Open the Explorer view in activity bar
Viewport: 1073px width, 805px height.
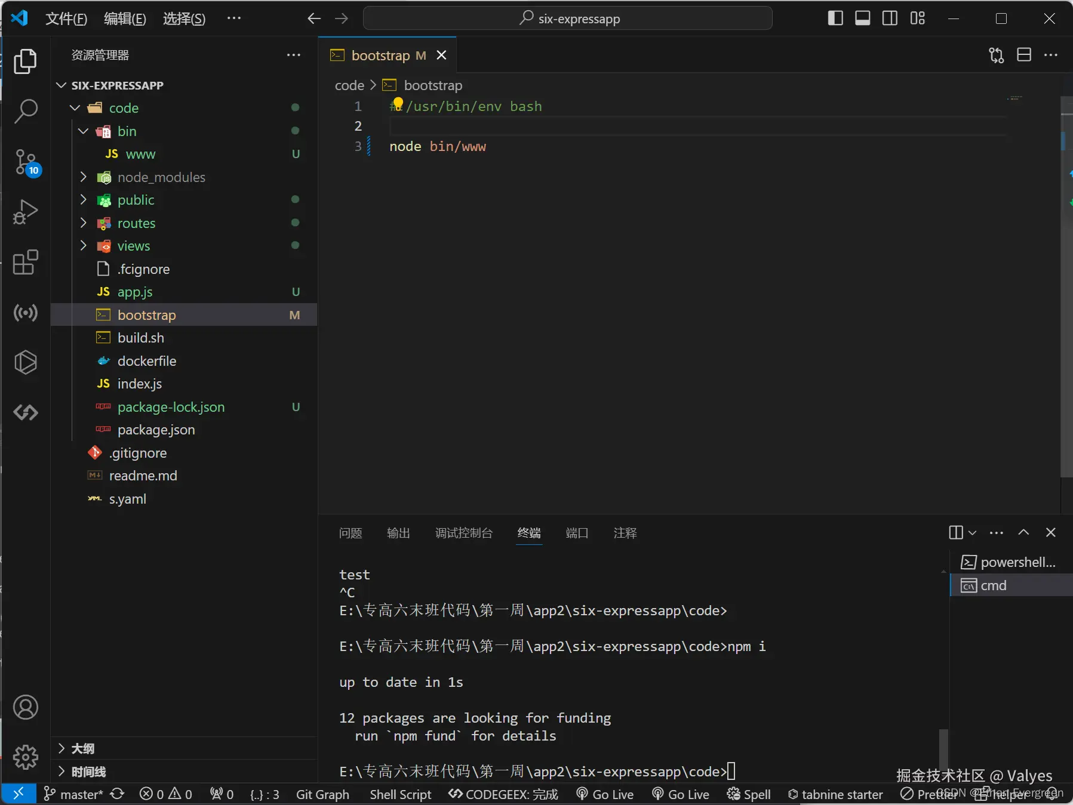[25, 61]
